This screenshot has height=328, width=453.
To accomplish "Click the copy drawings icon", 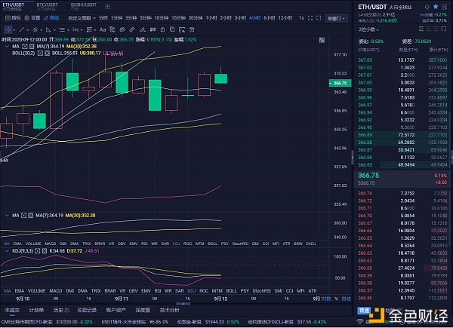I will 172,29.
